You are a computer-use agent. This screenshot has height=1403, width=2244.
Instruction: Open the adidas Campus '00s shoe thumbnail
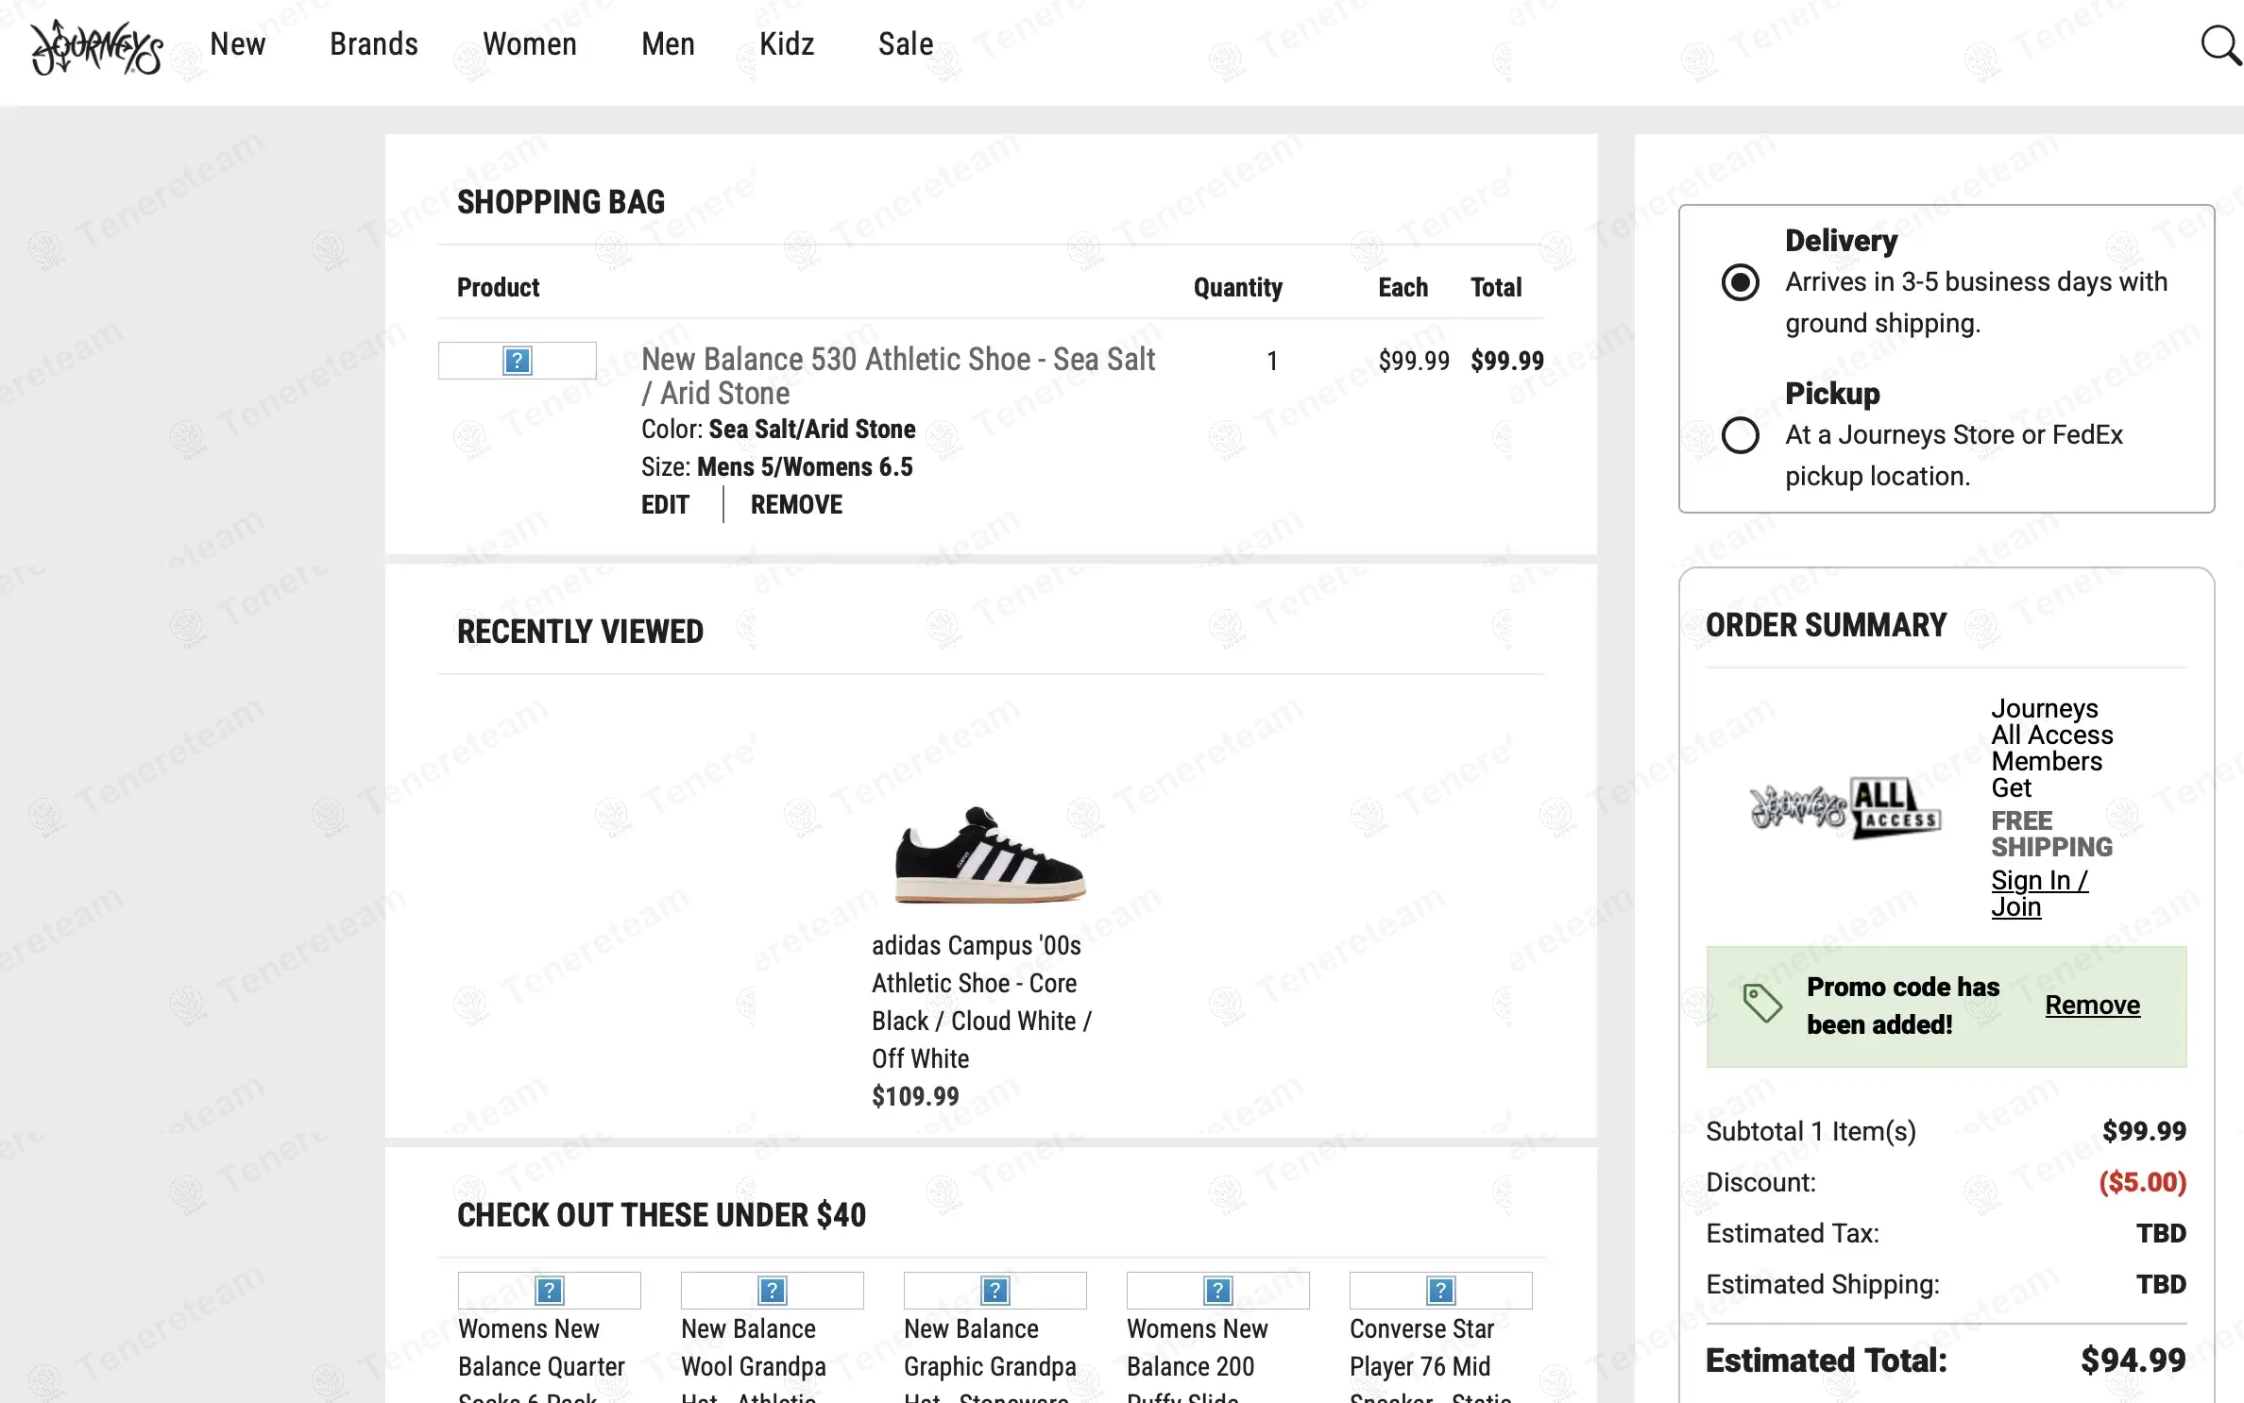(x=990, y=854)
